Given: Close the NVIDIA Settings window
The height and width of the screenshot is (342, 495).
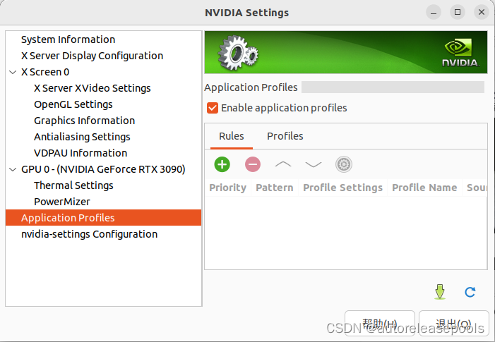Looking at the screenshot, I should tap(482, 12).
